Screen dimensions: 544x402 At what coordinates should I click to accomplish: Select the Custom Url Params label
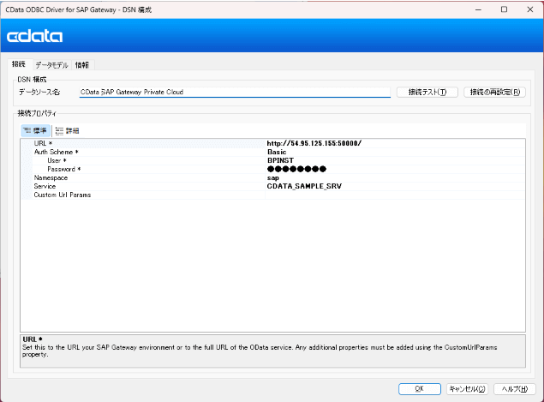[62, 195]
